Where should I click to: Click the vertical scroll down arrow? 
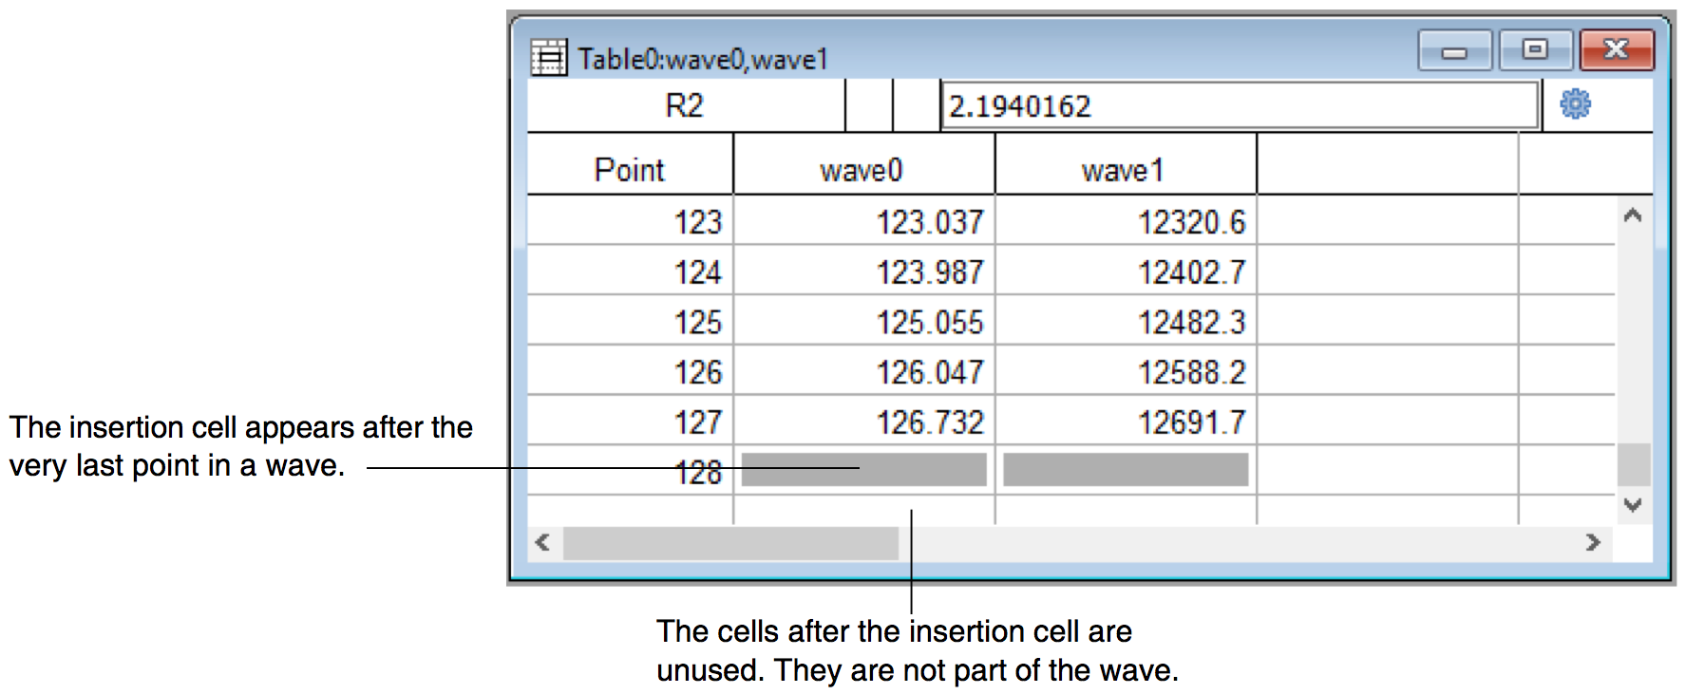1632,505
